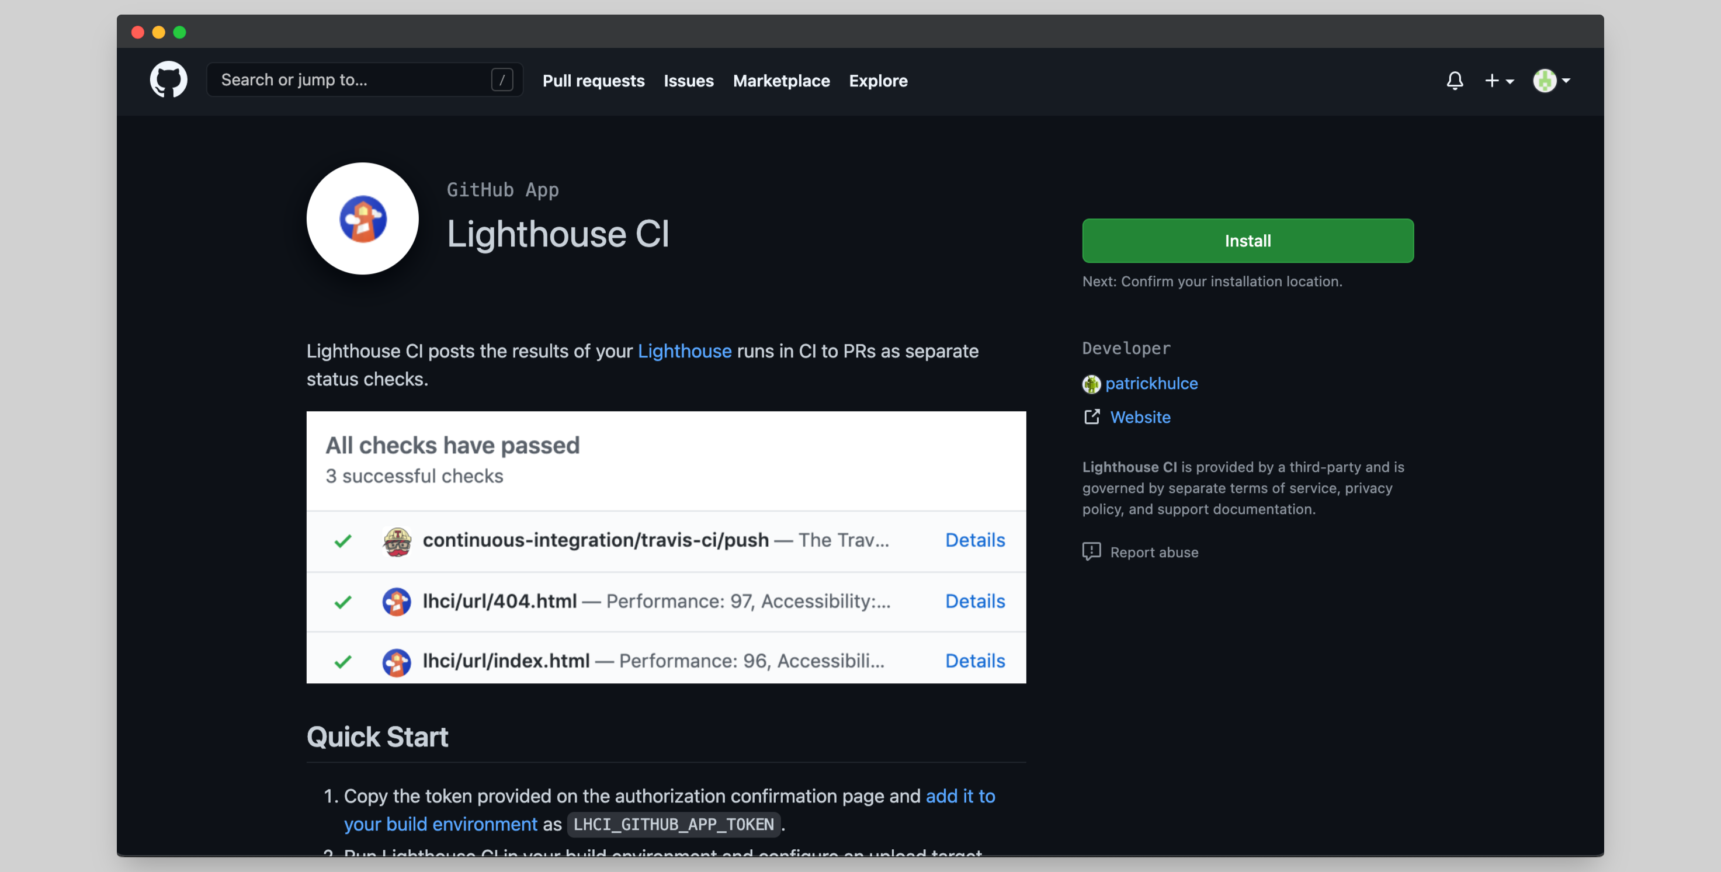
Task: Click 'lhci/url/404.html' check name
Action: coord(499,601)
